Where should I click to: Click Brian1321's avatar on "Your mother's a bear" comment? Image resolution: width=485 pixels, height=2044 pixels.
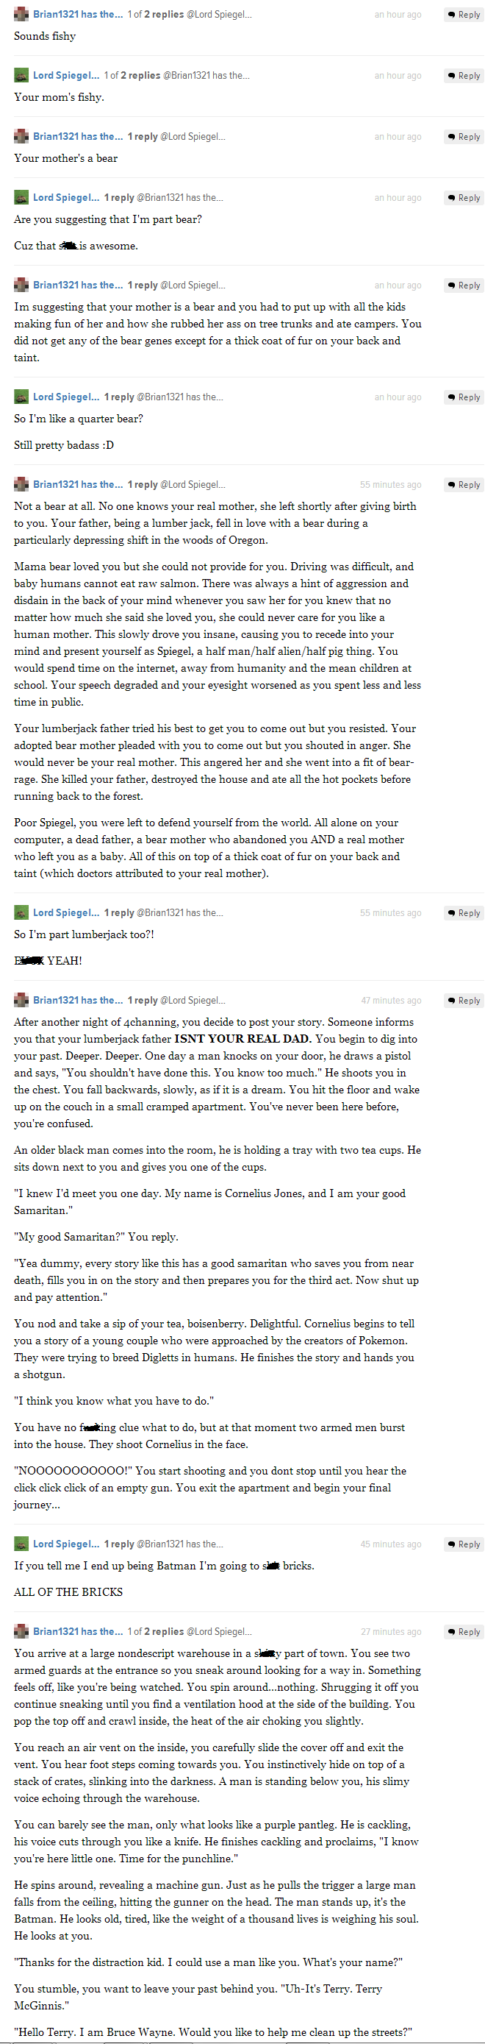(21, 136)
